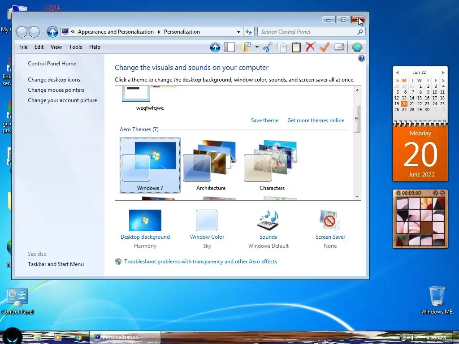Click the Copy pages icon
The image size is (459, 344).
coord(282,47)
